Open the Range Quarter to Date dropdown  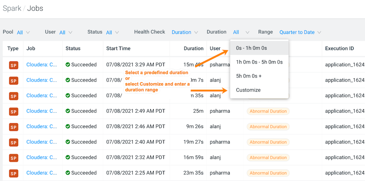300,32
